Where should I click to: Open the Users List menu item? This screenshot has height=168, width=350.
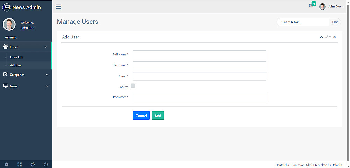[x=16, y=57]
